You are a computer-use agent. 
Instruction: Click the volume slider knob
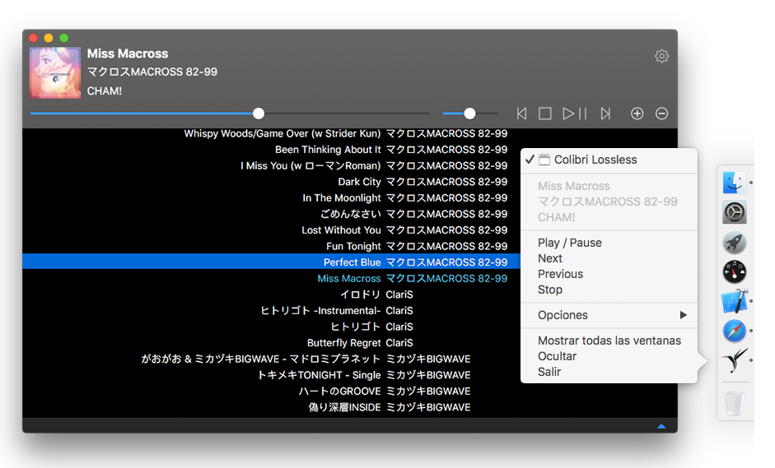click(x=469, y=114)
